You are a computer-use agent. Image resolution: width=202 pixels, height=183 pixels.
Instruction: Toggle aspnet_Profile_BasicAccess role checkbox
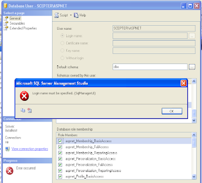point(60,176)
